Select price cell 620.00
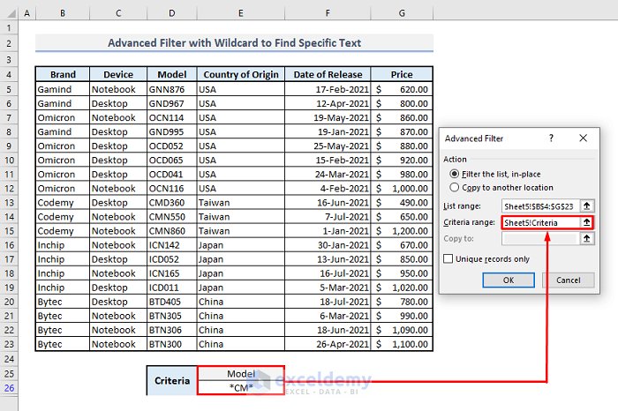This screenshot has height=411, width=618. pos(402,89)
